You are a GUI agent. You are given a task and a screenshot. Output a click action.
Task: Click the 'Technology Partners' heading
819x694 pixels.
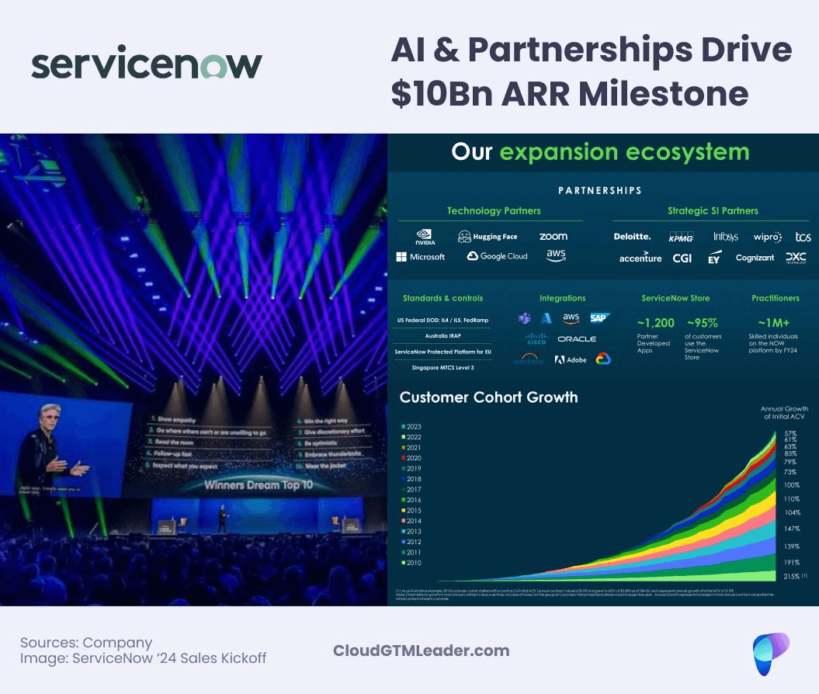click(x=494, y=210)
